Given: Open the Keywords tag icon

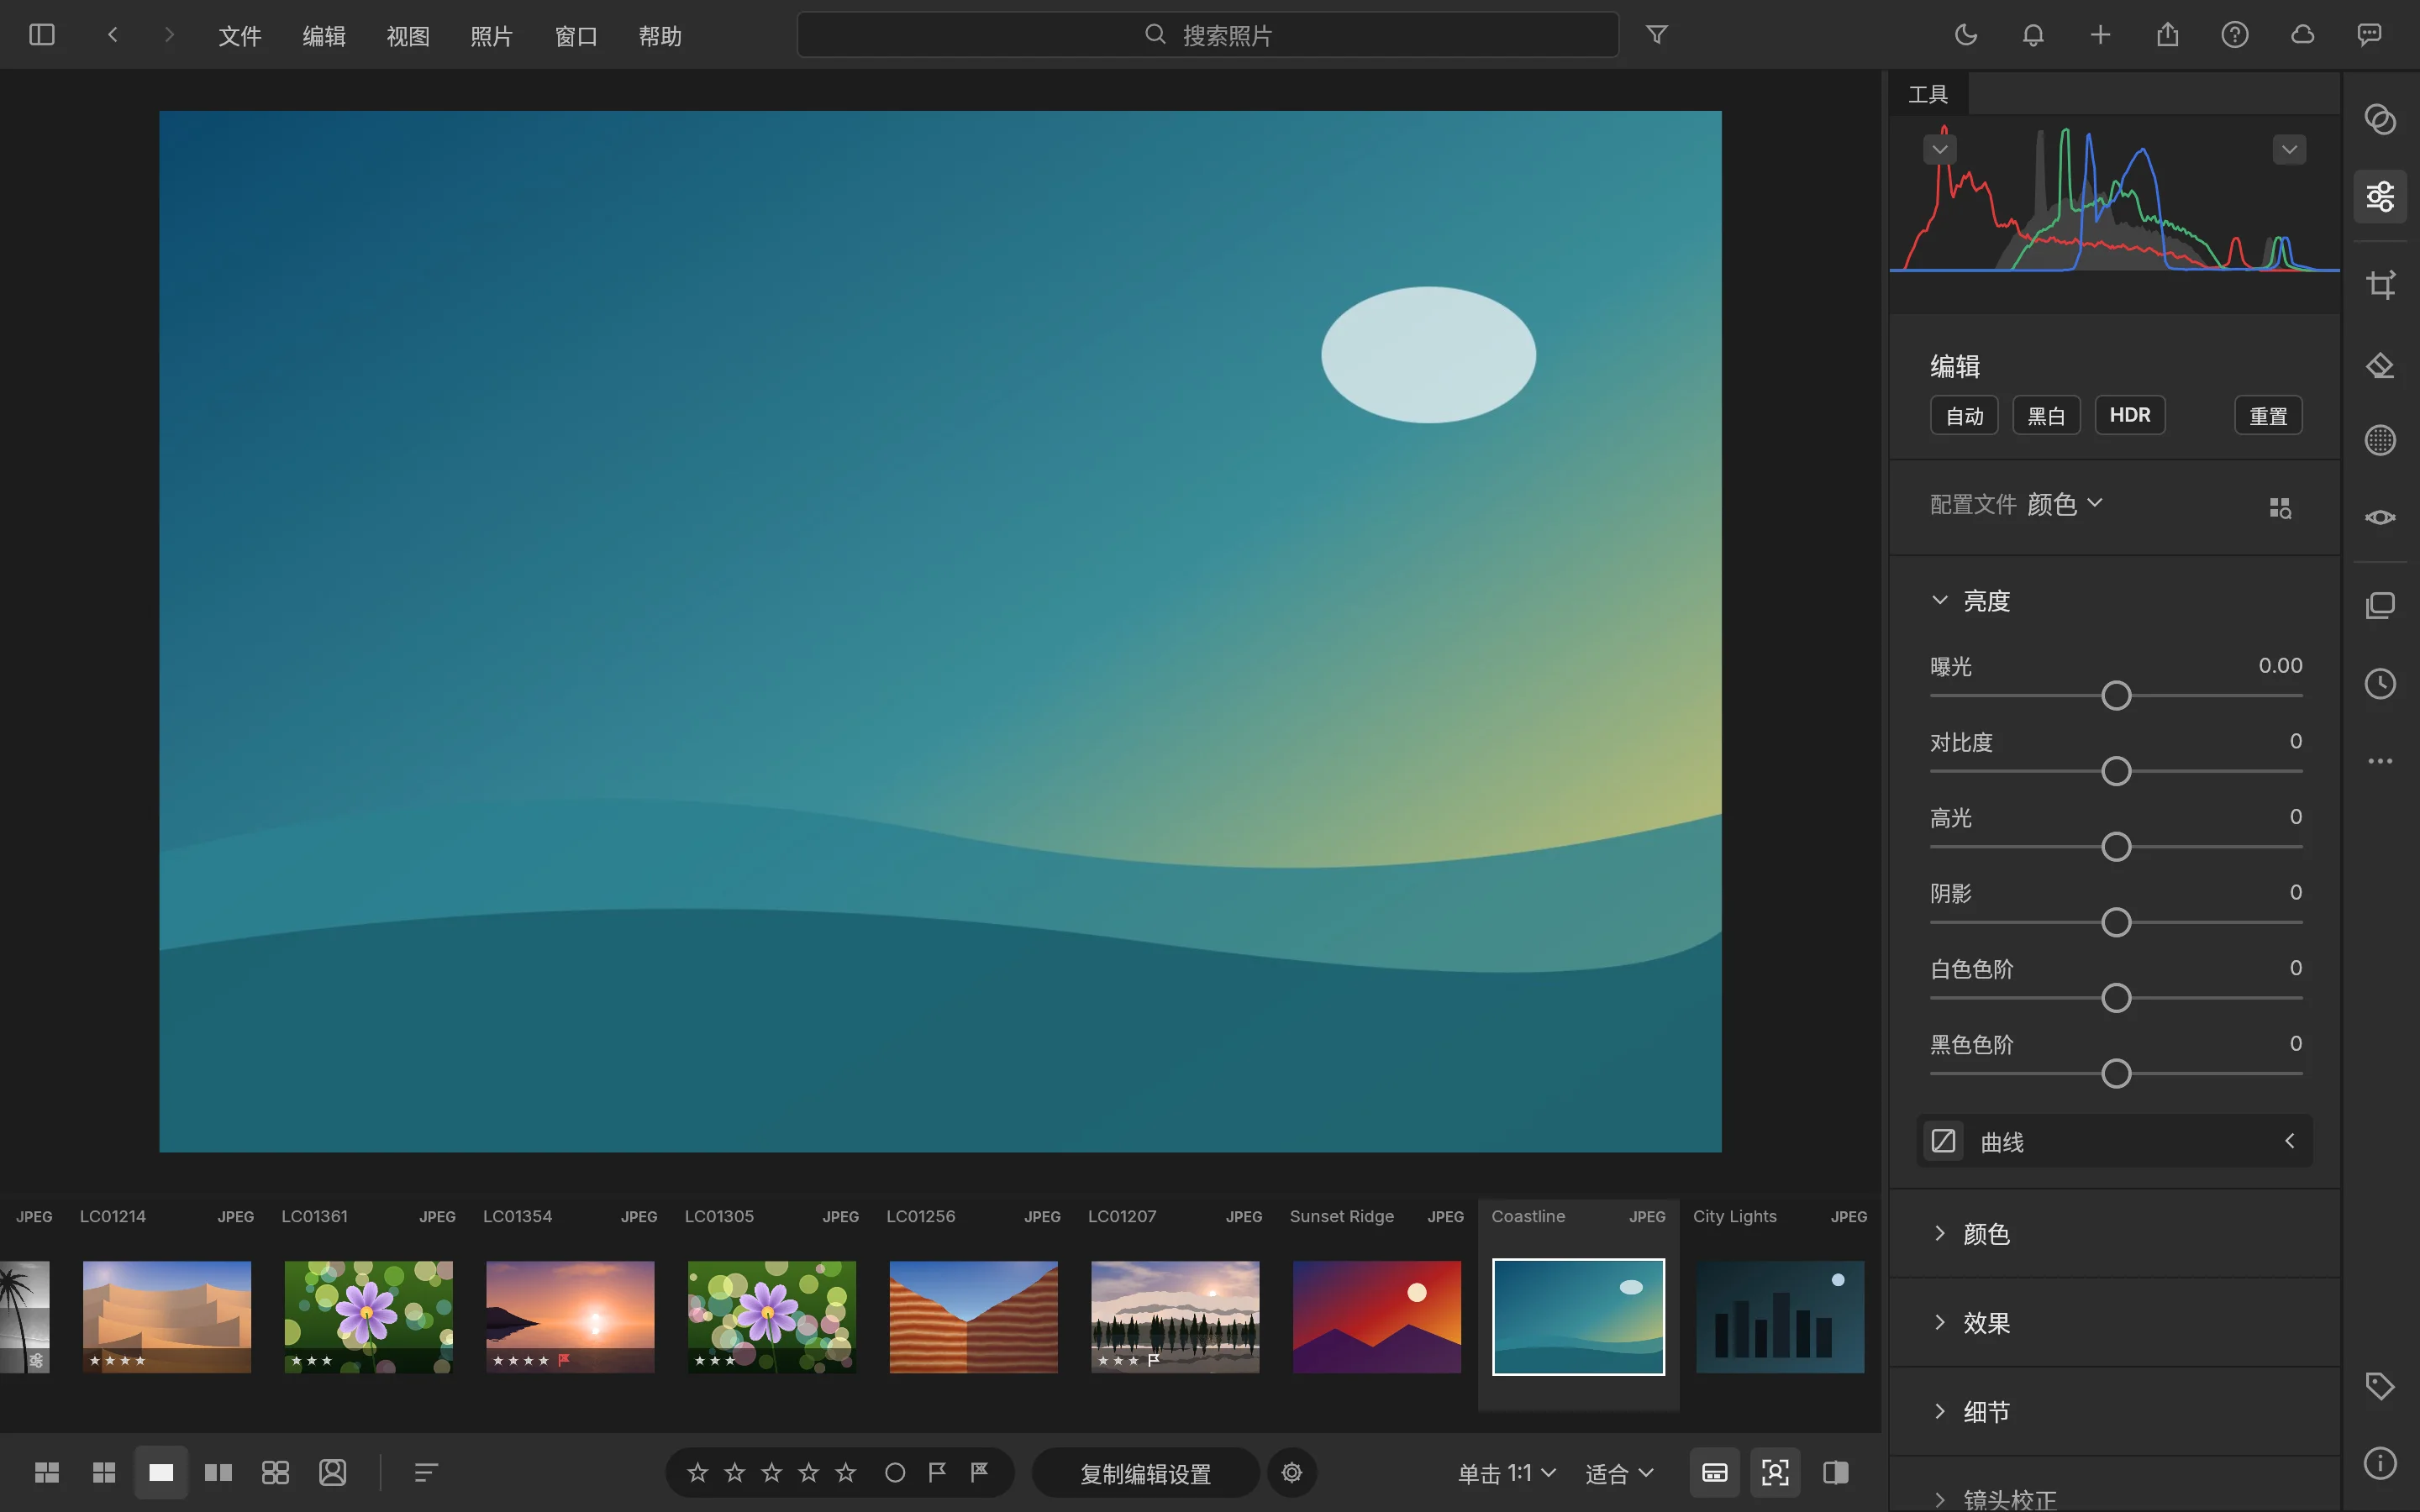Looking at the screenshot, I should point(2380,1386).
